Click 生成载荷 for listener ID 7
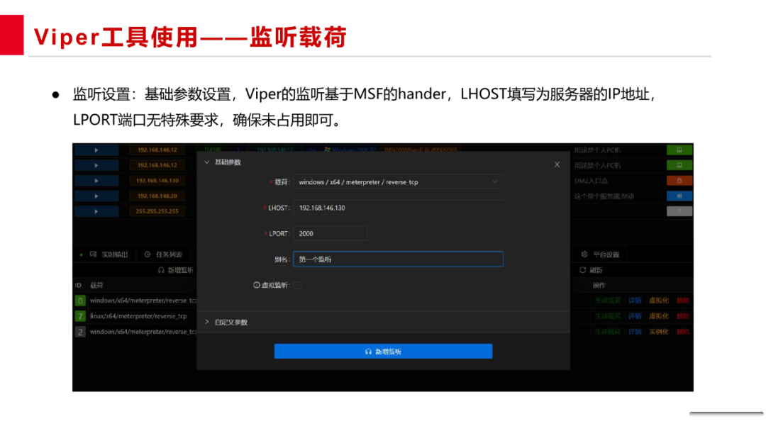Screen dimensions: 766x431 click(607, 316)
